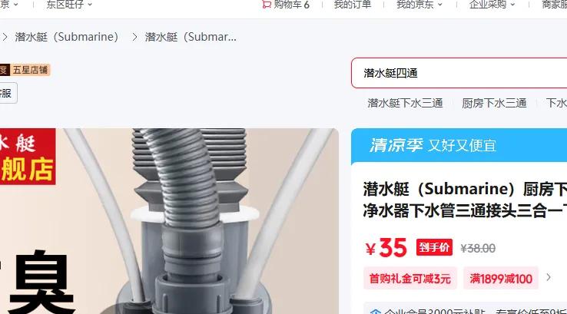Screen dimensions: 567x314
Task: Select the 厨房下水三通 search suggestion
Action: pyautogui.click(x=494, y=104)
